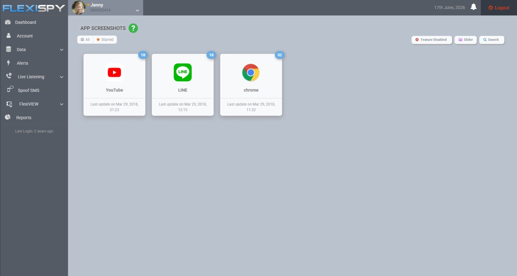The width and height of the screenshot is (517, 276).
Task: Open the LINE app icon
Action: coord(183,72)
